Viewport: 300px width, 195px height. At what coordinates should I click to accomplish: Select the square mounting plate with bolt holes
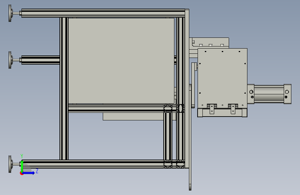point(222,78)
